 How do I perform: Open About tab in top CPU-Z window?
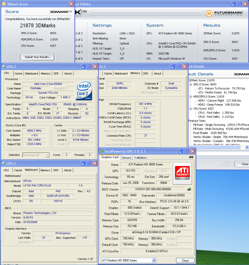[68, 74]
